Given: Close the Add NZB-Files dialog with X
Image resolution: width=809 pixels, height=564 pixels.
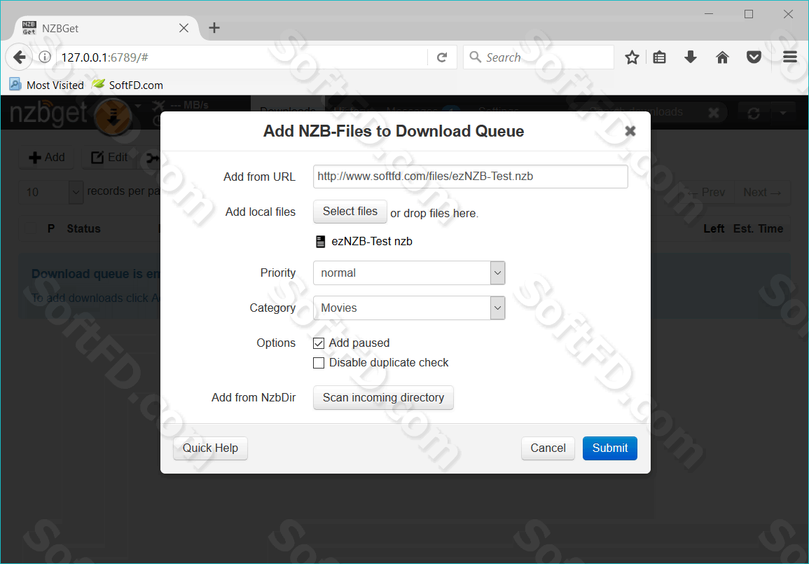Looking at the screenshot, I should (x=630, y=131).
